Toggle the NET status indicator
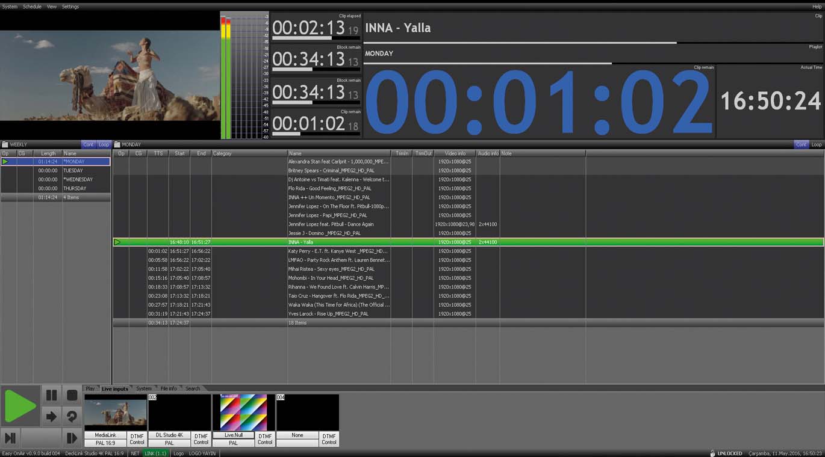Screen dimensions: 825x457 (135, 453)
